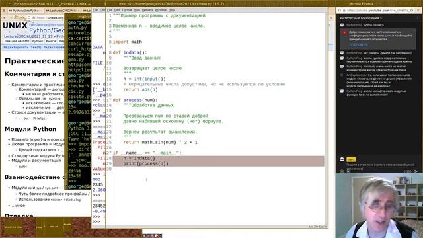Screen dimensions: 423x238
Task: Open the Лекции на ВМК navigation tab
Action: [17, 41]
